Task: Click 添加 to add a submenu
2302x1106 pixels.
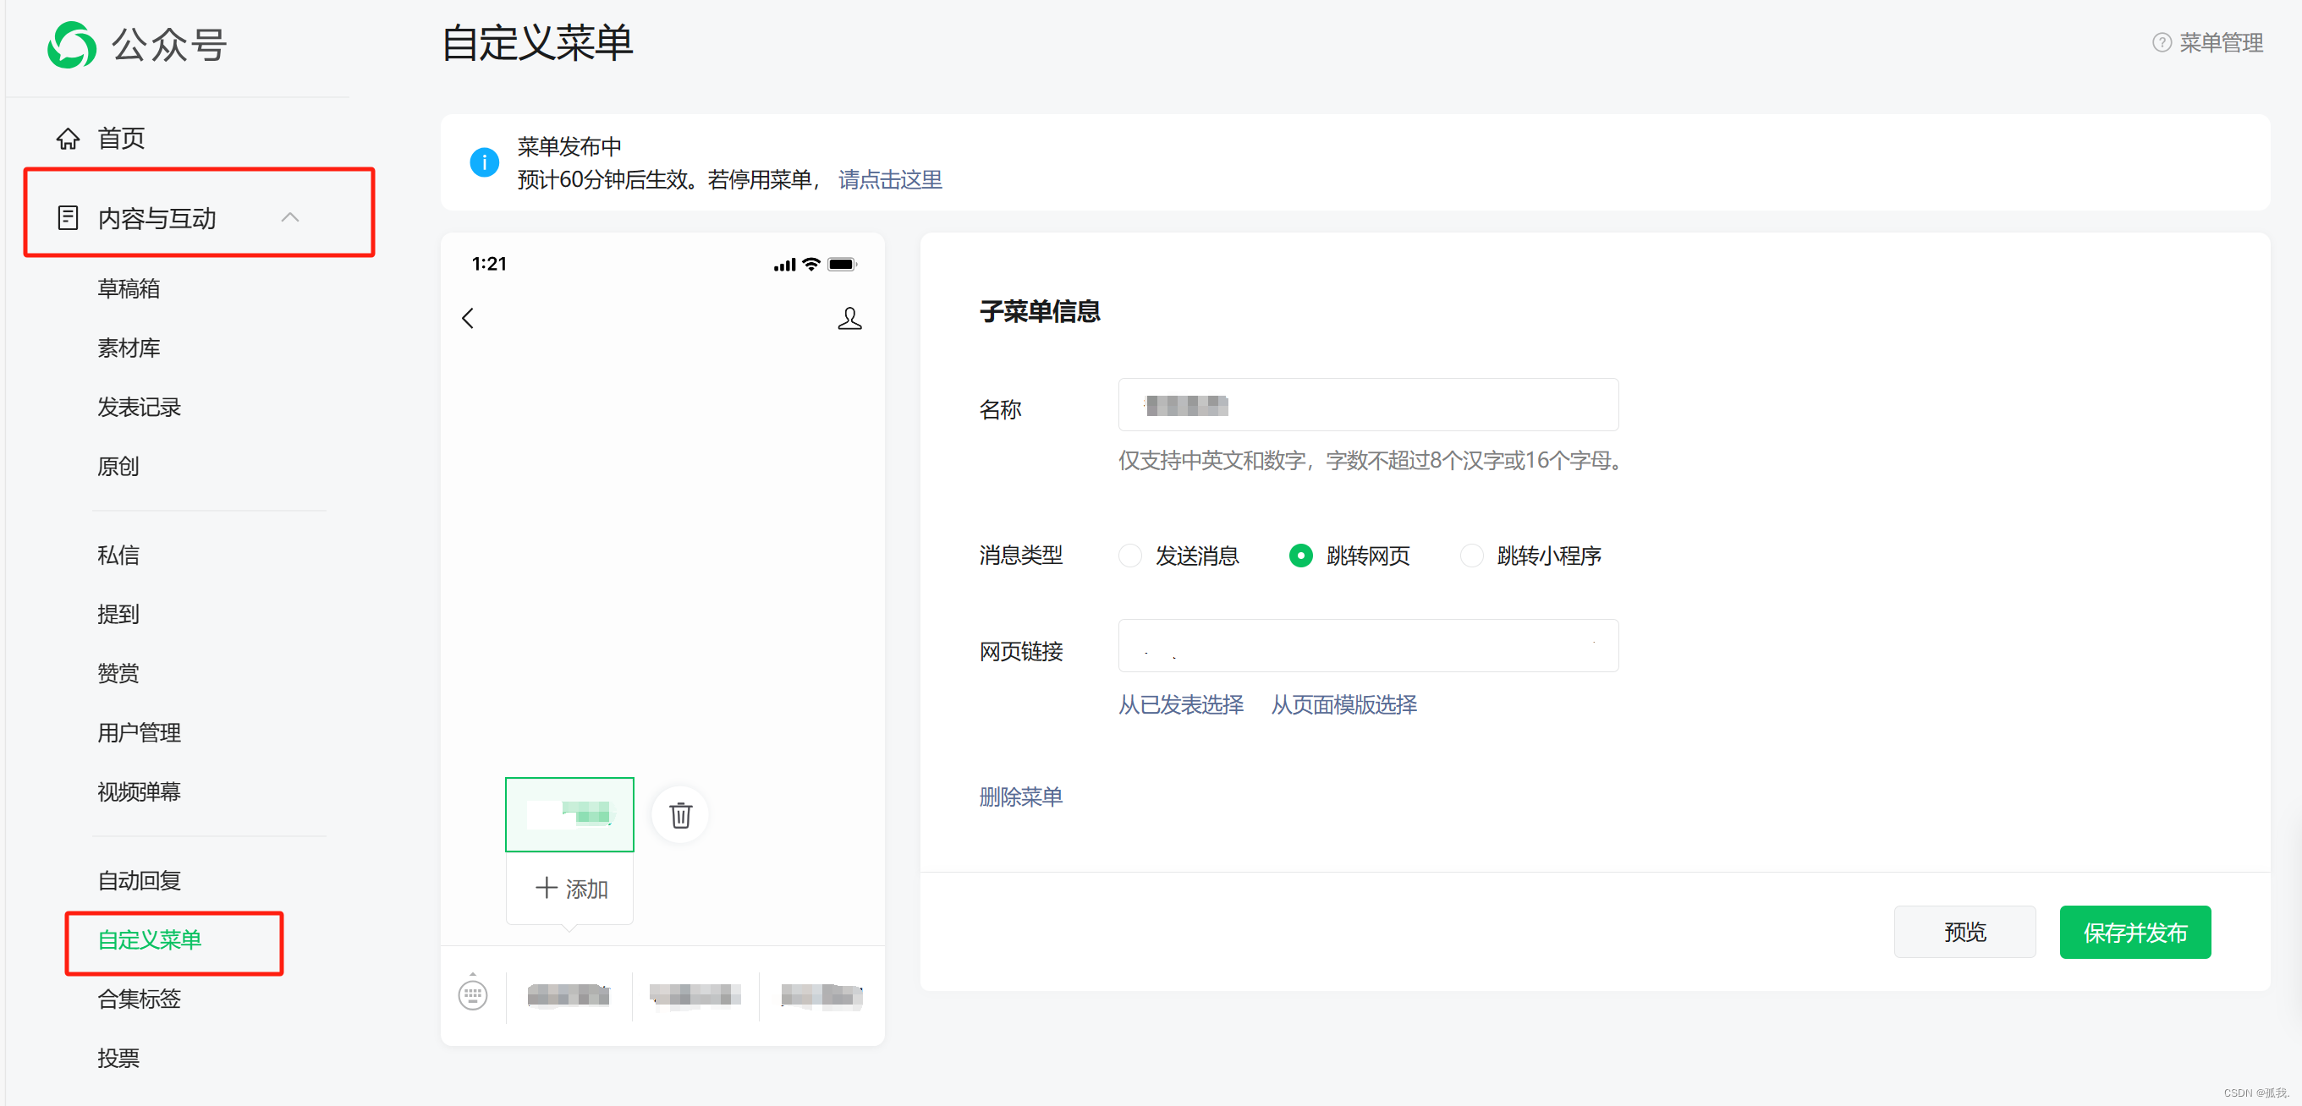Action: (x=570, y=888)
